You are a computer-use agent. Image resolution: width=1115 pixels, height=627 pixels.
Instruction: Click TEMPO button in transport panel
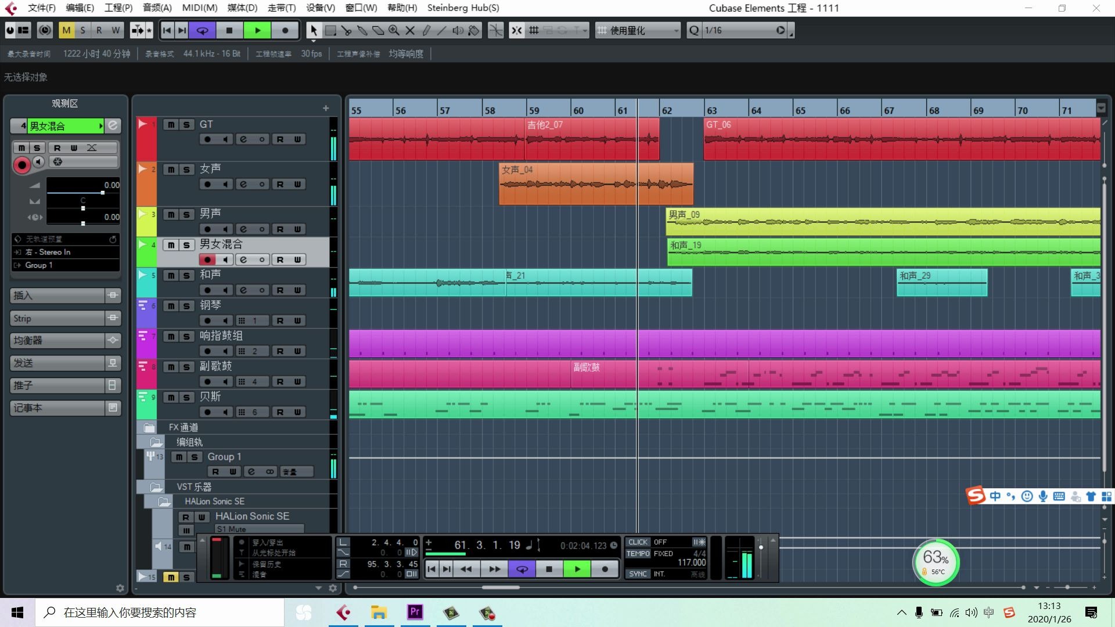(638, 554)
